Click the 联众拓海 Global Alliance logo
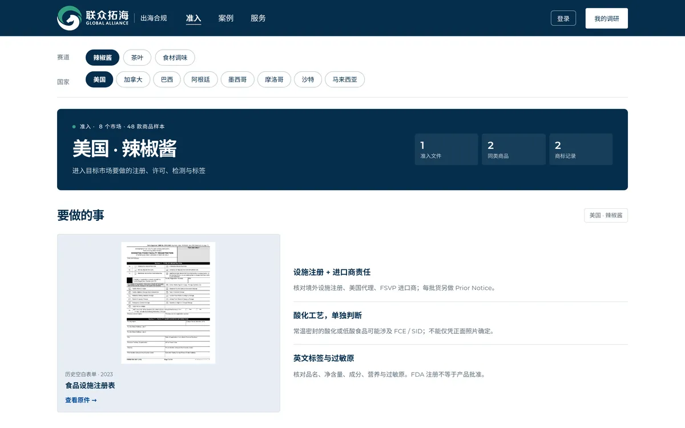 pyautogui.click(x=92, y=18)
